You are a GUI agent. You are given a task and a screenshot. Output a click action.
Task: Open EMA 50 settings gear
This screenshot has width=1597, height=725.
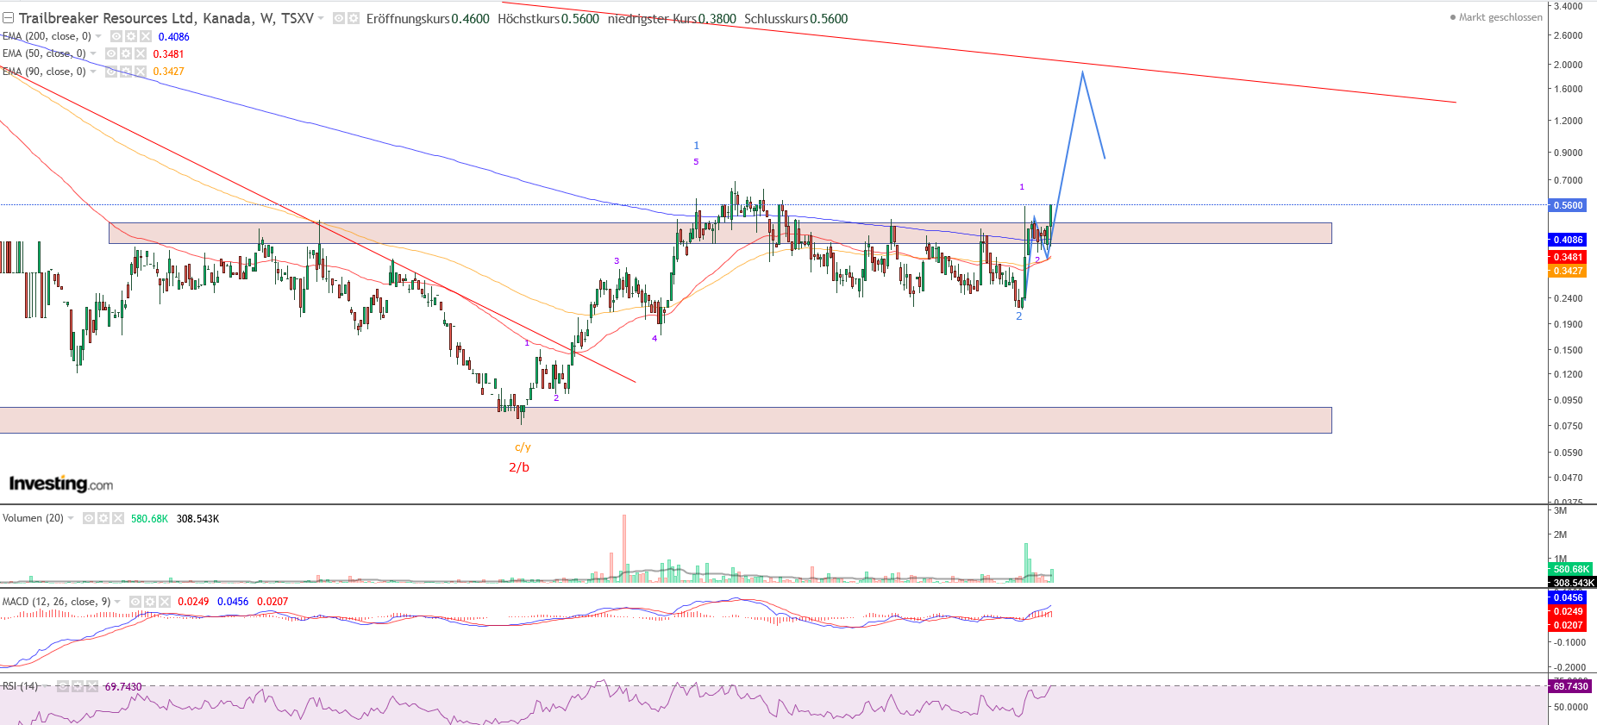pyautogui.click(x=126, y=53)
